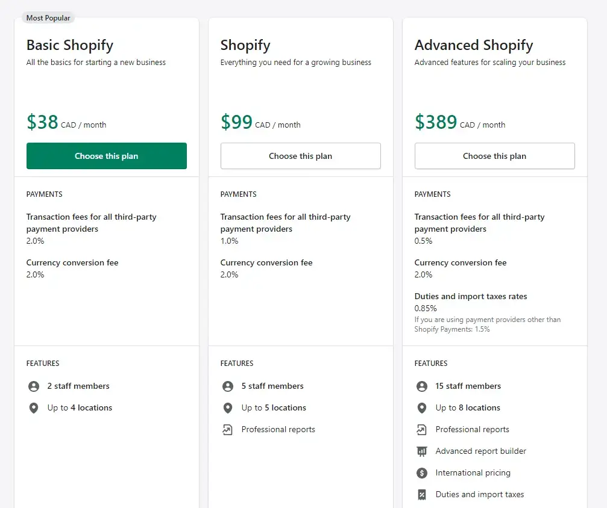Click the 'Up to 5 locations' text
Screen dimensions: 607x508
click(274, 407)
